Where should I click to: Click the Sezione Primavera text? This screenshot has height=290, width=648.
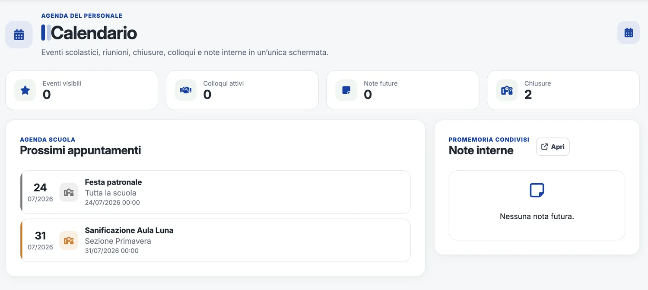[x=118, y=241]
